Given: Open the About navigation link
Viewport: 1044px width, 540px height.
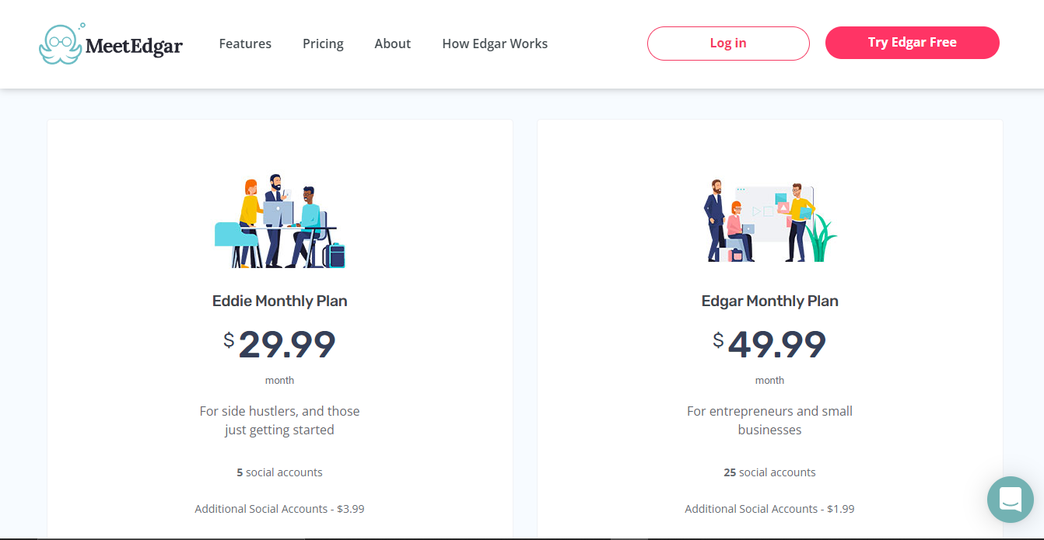Looking at the screenshot, I should click(x=392, y=44).
